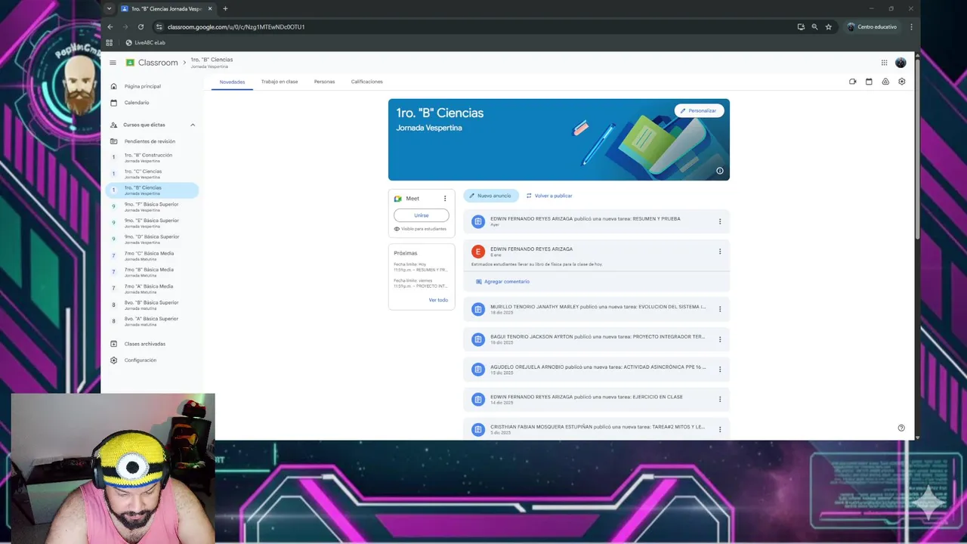Click the help question mark icon
The image size is (967, 544).
coord(901,428)
